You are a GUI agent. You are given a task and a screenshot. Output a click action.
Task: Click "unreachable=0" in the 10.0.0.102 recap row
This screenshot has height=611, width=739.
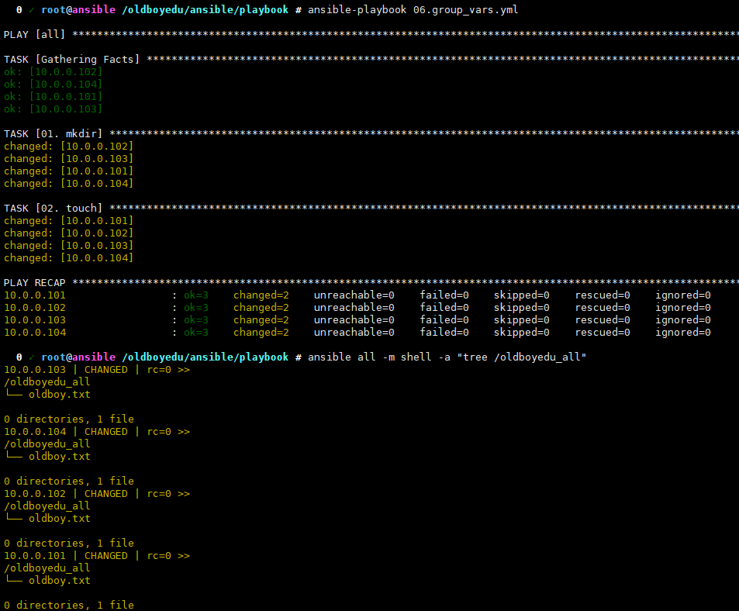pos(354,307)
